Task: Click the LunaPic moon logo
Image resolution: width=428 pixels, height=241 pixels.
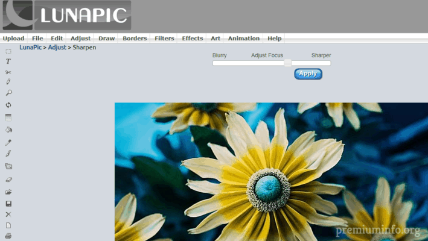Action: [18, 15]
